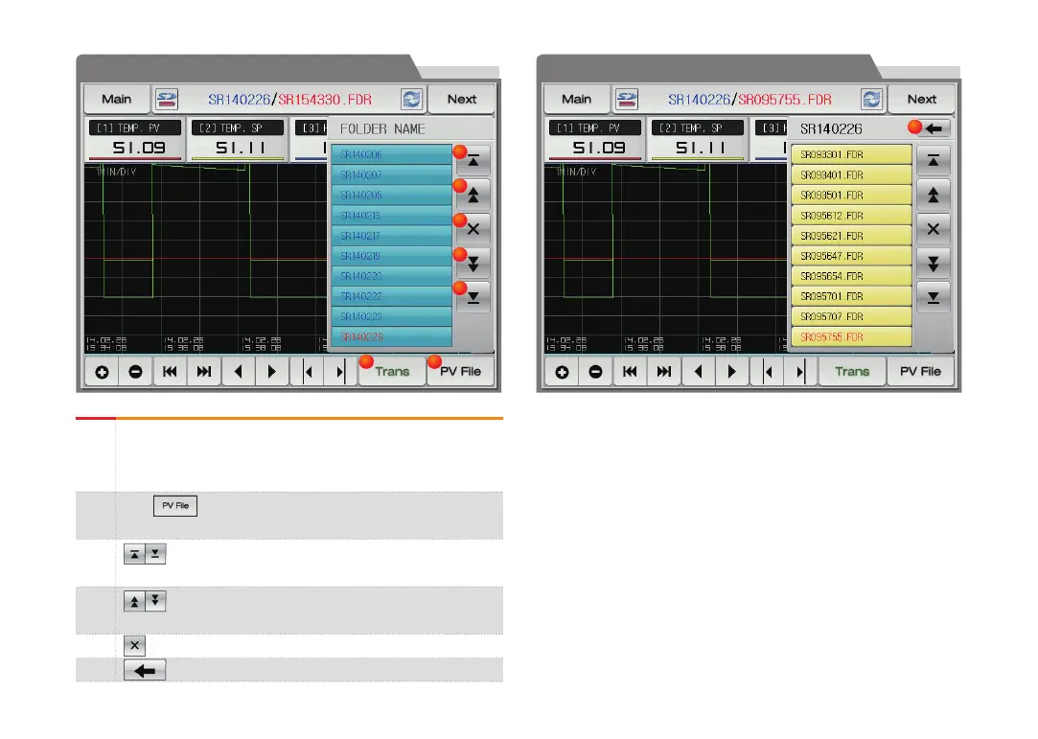Open file SR095707.FDR
This screenshot has height=739, width=1038.
(851, 317)
